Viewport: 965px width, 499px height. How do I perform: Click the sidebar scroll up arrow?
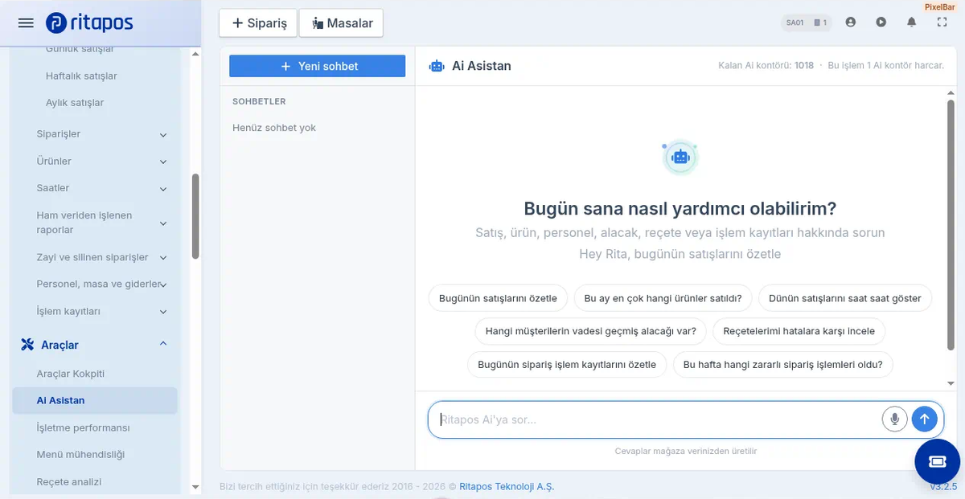pos(195,55)
